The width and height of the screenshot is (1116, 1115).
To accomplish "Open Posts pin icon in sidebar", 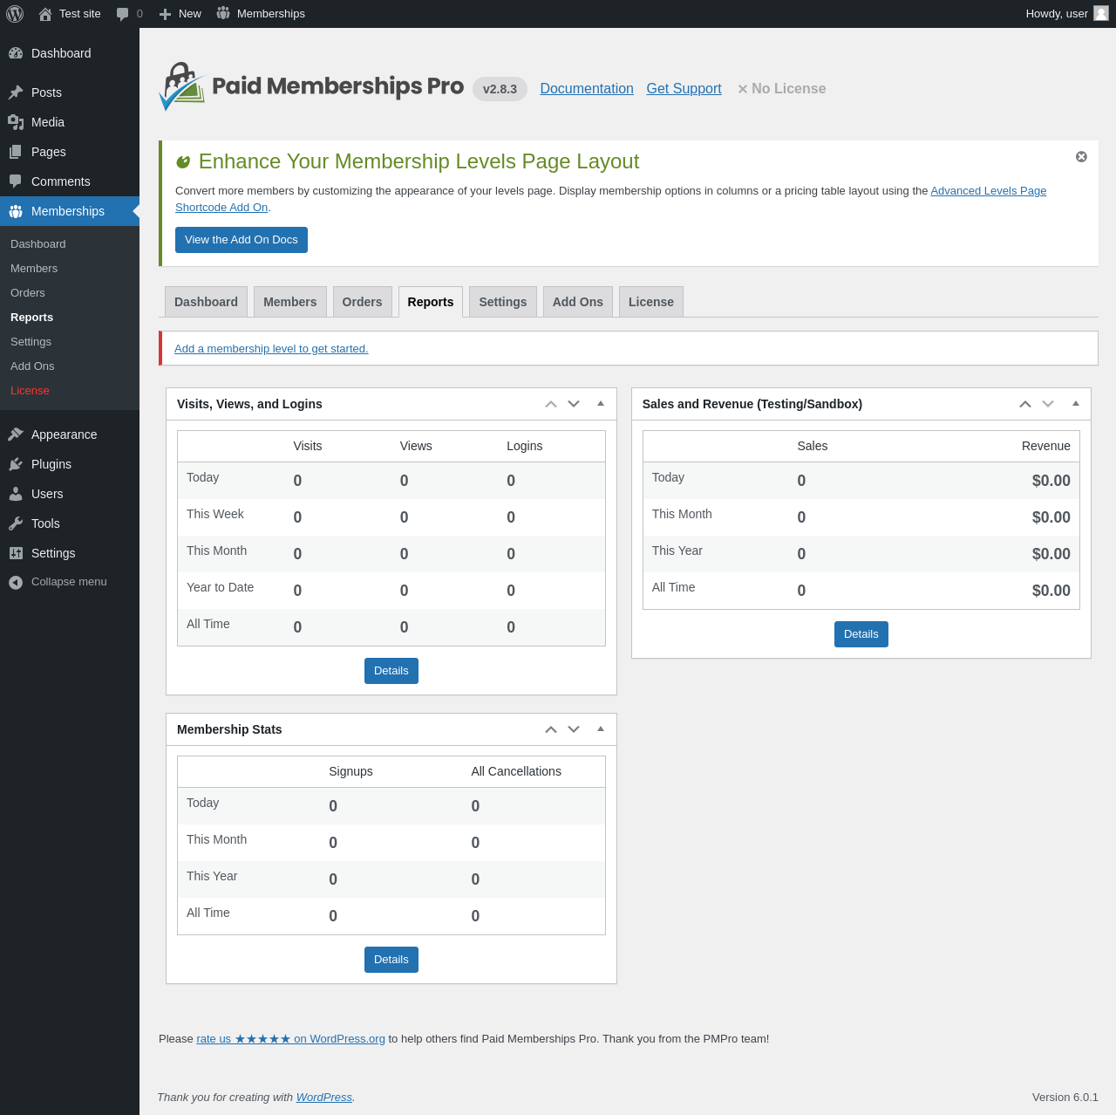I will click(x=16, y=92).
